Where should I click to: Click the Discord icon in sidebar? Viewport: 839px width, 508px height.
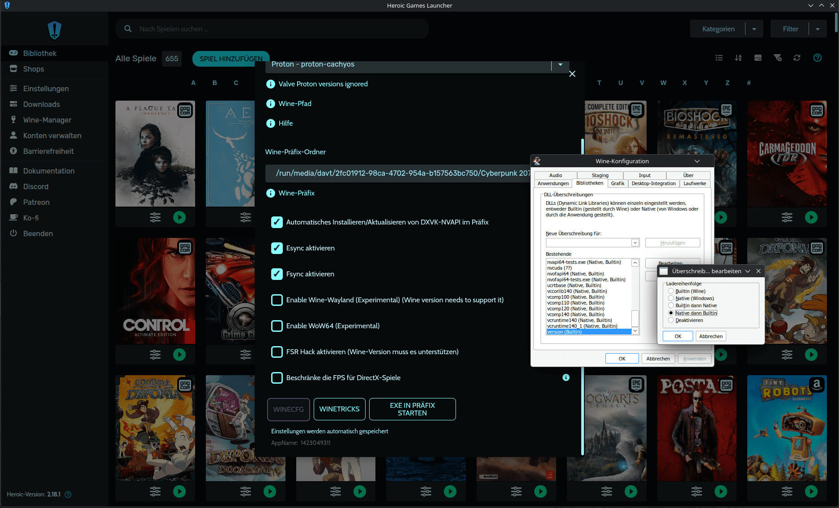point(13,186)
